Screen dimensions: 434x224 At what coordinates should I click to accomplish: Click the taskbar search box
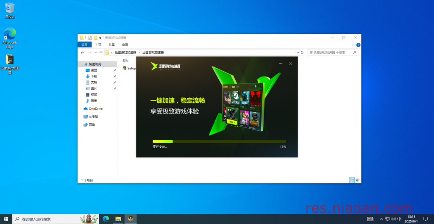pos(56,219)
